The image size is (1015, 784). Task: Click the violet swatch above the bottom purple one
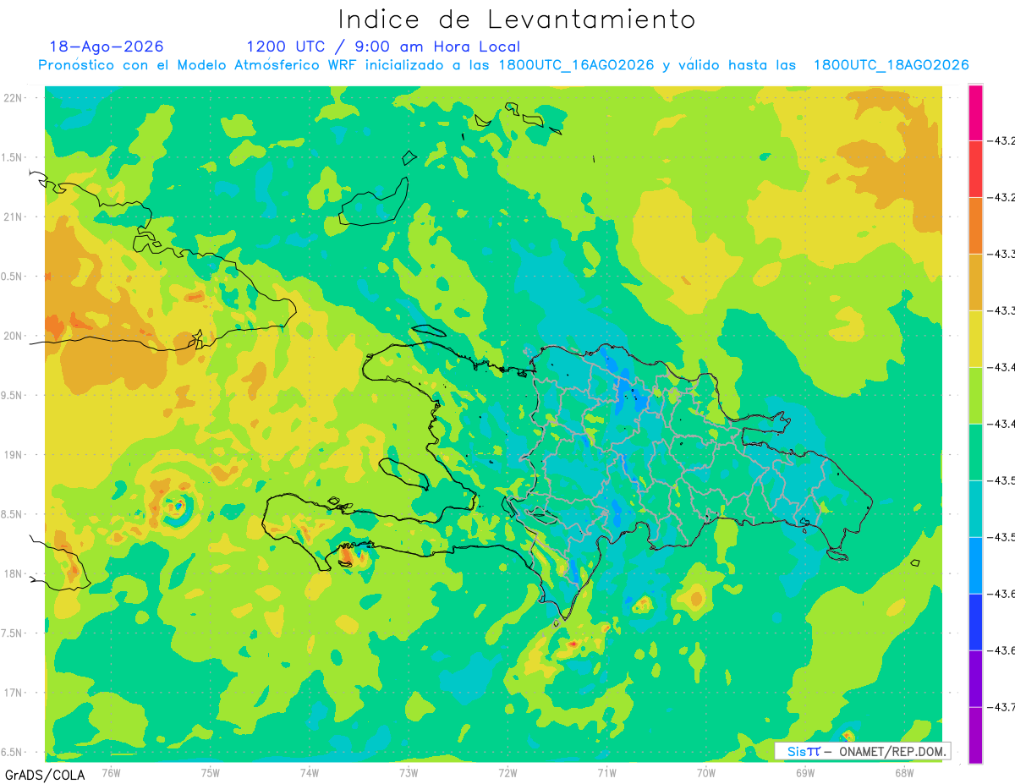pyautogui.click(x=975, y=679)
